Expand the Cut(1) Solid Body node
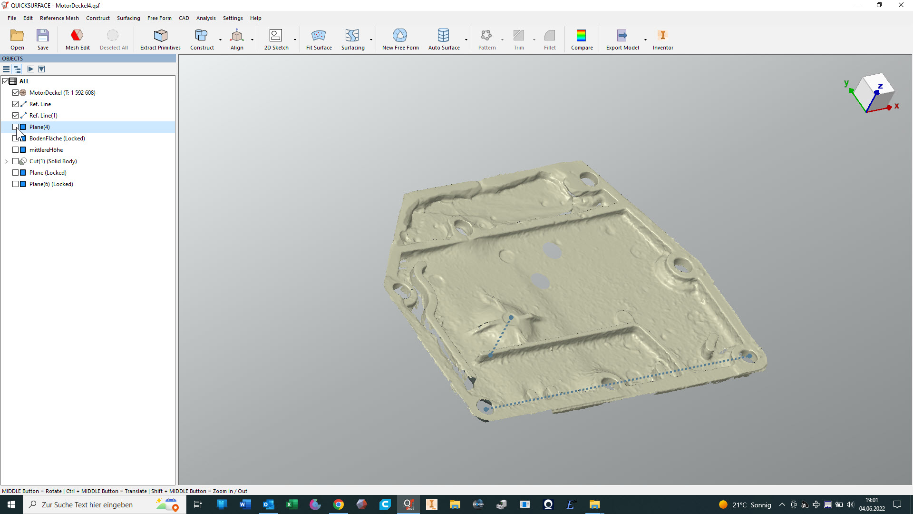The height and width of the screenshot is (514, 913). (7, 161)
